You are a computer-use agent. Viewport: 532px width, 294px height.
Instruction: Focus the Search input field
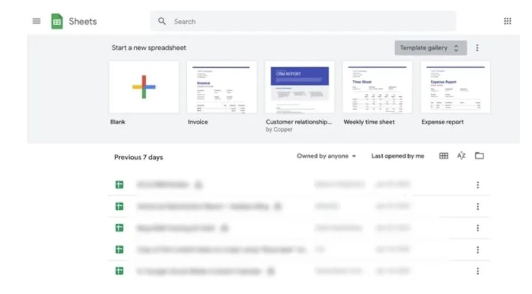click(303, 21)
